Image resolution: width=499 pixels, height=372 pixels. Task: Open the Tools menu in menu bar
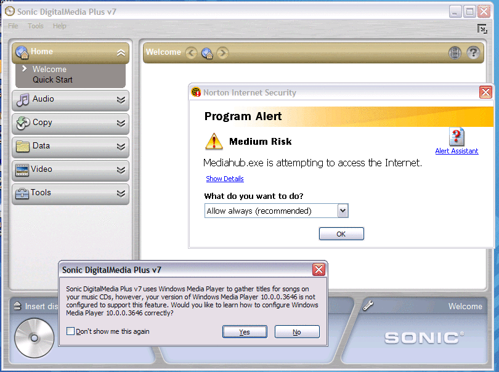point(36,26)
